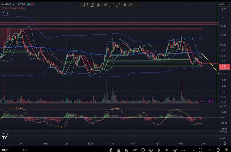Image resolution: width=231 pixels, height=152 pixels.
Task: Open time axis settings gear icon
Action: tap(225, 144)
